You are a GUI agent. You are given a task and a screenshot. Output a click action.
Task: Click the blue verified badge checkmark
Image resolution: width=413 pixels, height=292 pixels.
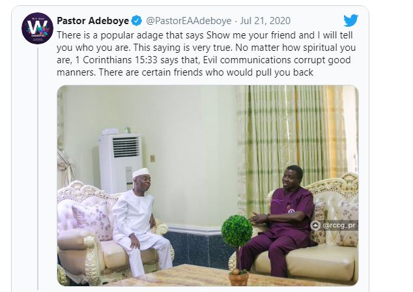[137, 21]
